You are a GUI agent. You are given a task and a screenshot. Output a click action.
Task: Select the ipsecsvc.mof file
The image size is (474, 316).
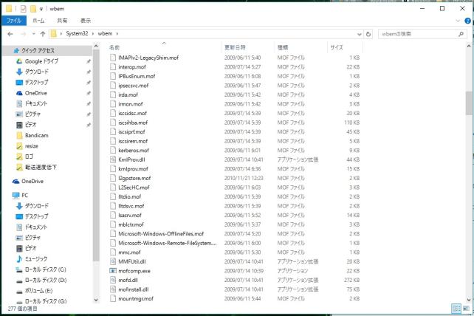click(134, 85)
